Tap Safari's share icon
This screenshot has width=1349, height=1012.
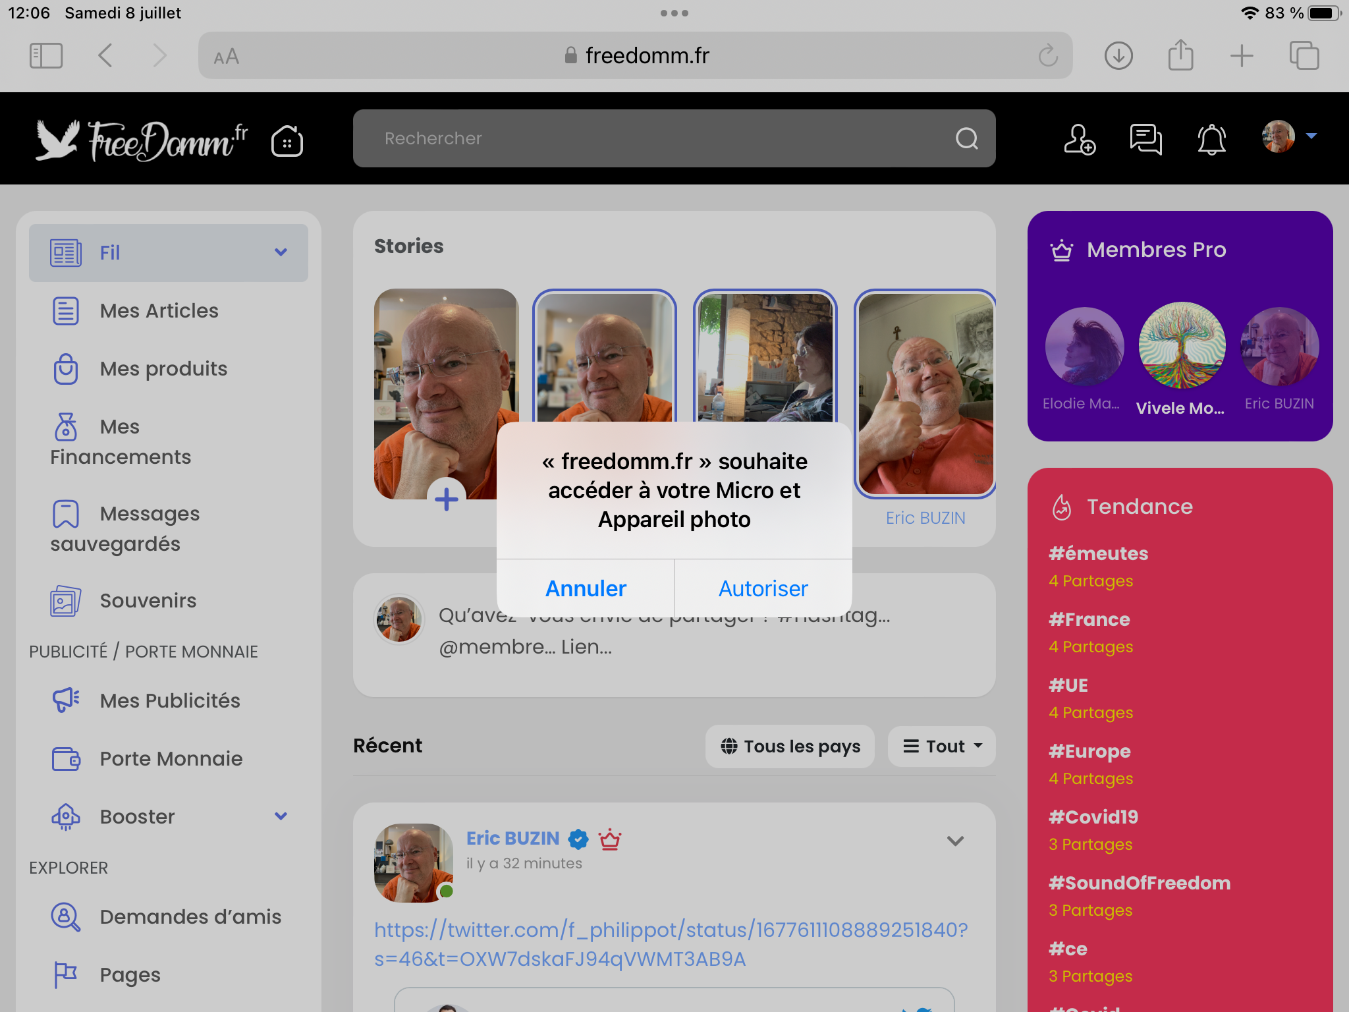1180,55
